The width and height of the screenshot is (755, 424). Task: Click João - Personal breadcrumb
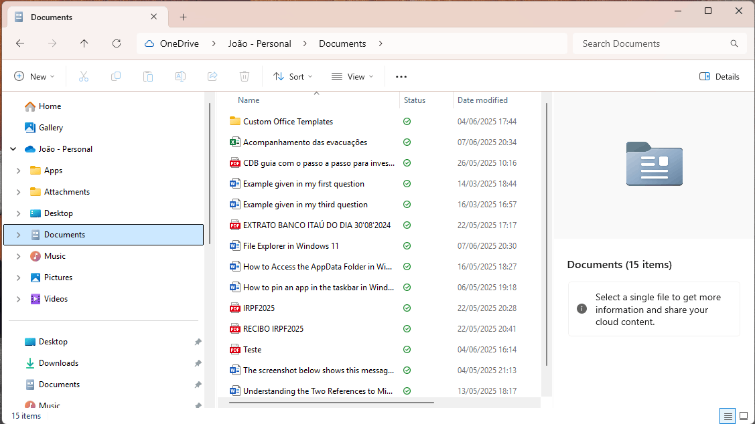[259, 43]
